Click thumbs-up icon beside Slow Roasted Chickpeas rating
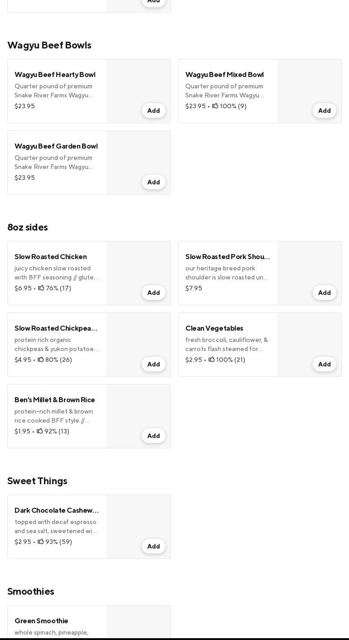This screenshot has height=640, width=349. tap(41, 360)
